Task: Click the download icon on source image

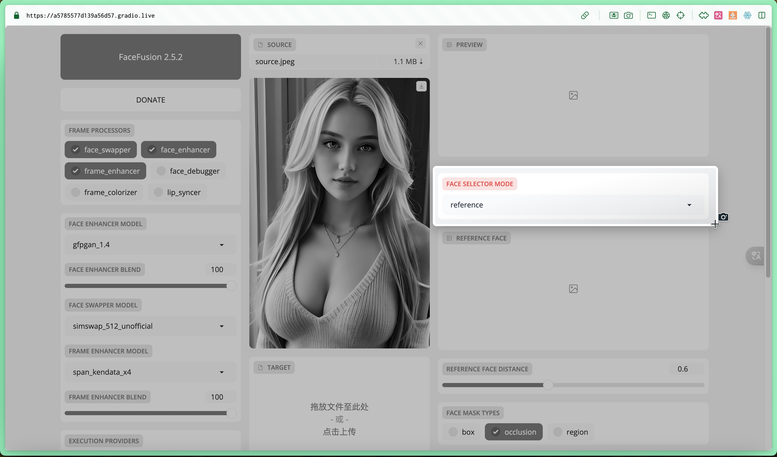Action: point(421,86)
